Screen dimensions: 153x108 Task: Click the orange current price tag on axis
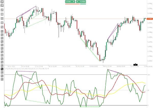coord(149,19)
